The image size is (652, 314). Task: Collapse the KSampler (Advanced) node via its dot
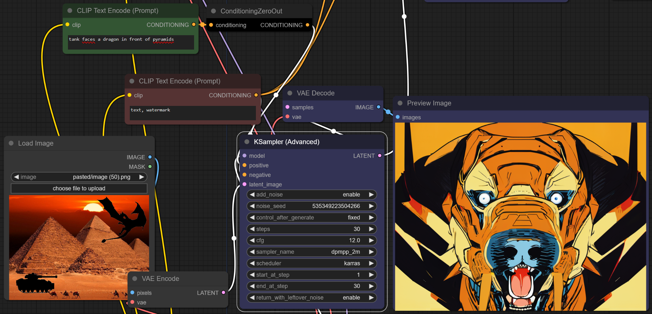coord(247,142)
